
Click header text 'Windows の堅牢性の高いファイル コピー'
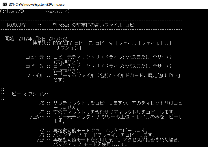click(96, 25)
